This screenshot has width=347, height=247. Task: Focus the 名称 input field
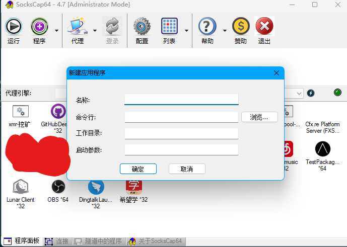point(181,99)
